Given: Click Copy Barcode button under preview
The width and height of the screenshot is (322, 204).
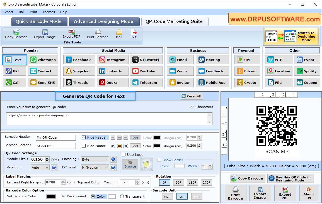Looking at the screenshot, I should click(x=248, y=179).
